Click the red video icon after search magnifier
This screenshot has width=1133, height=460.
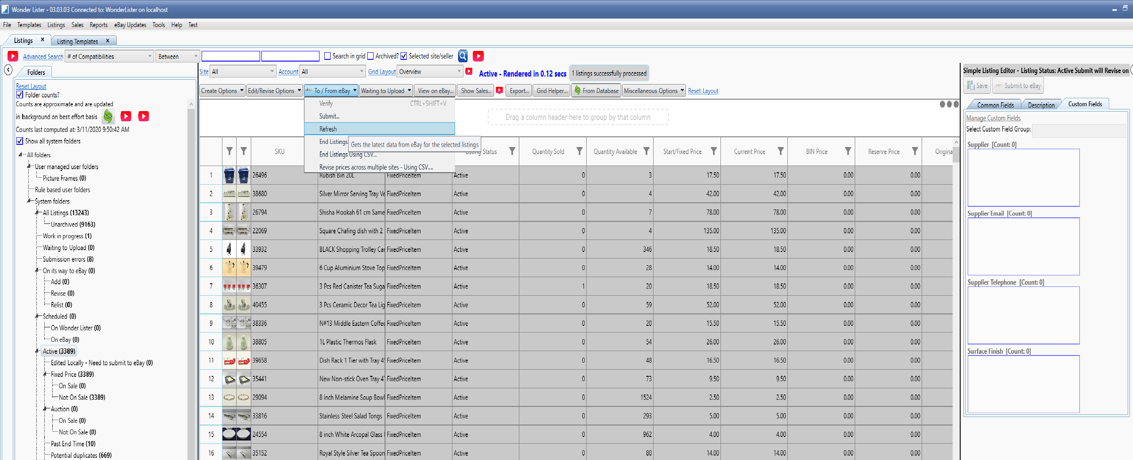(478, 56)
